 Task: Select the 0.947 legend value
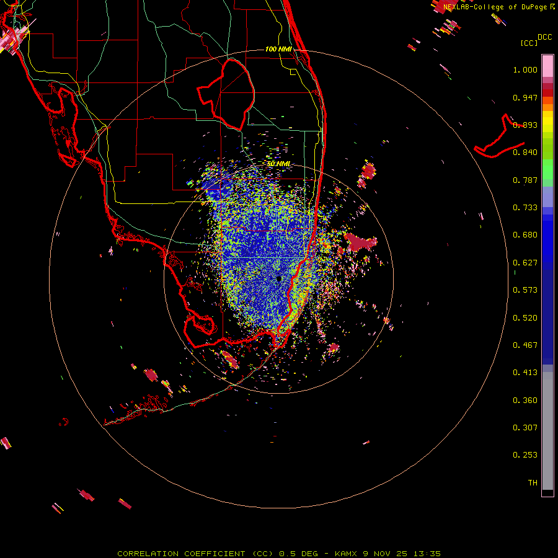(x=525, y=97)
